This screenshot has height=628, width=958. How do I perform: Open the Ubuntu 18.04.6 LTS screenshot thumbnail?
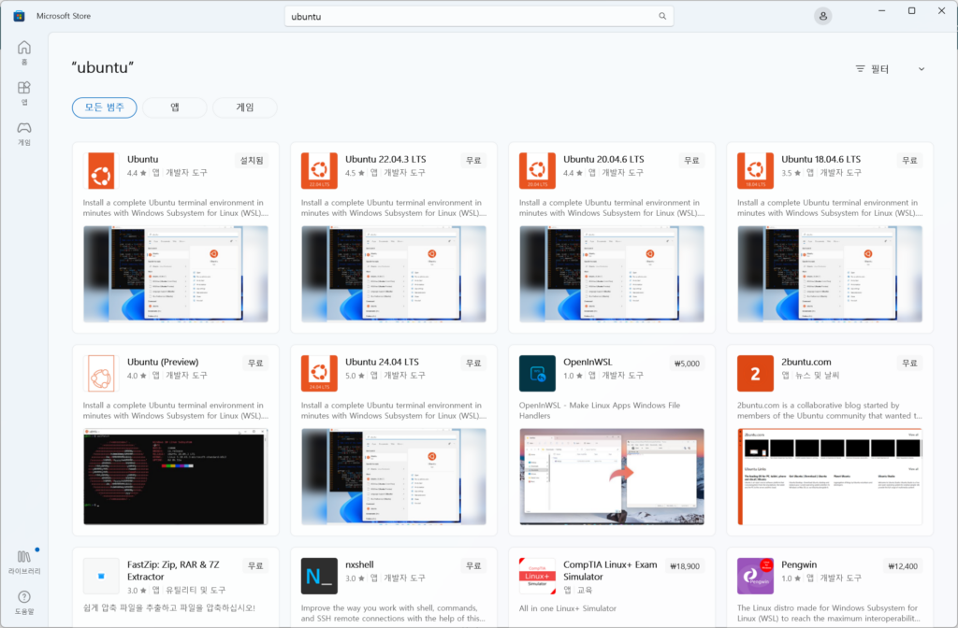click(x=830, y=274)
